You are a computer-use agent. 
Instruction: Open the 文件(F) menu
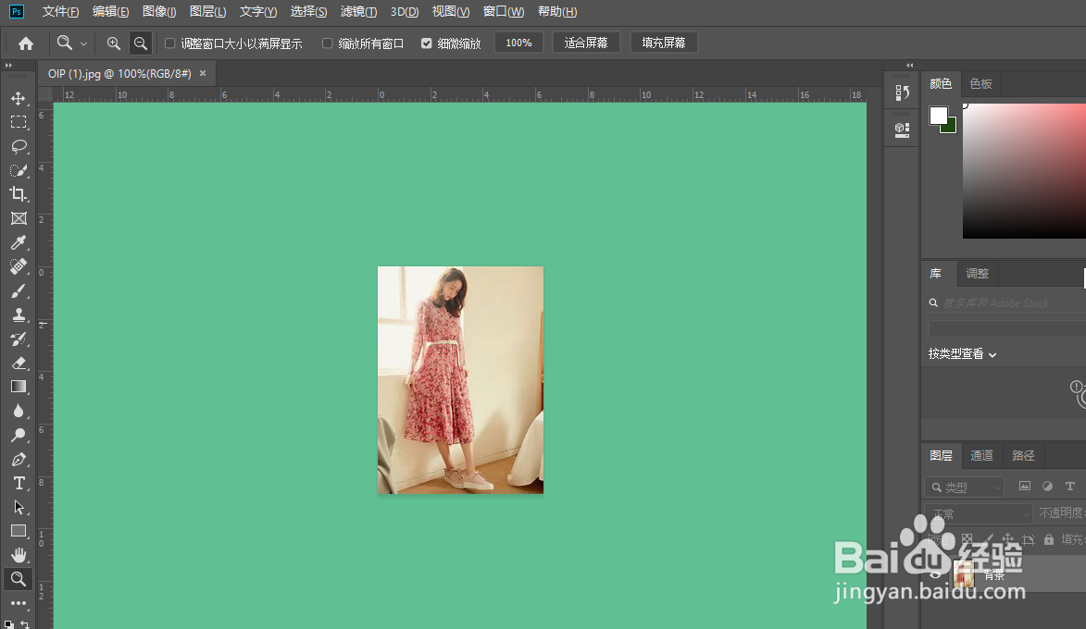pos(60,12)
